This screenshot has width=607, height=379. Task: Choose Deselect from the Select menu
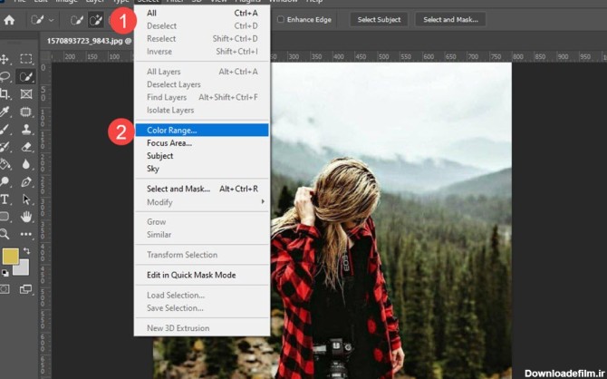click(202, 26)
